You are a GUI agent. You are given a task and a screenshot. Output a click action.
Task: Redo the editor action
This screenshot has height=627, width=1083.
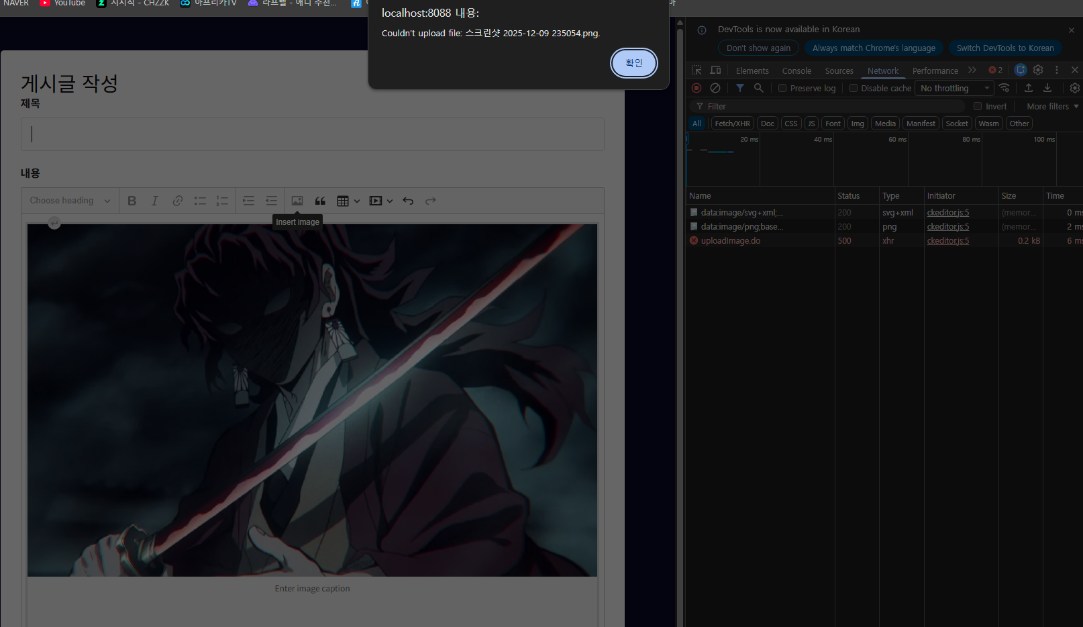tap(431, 201)
